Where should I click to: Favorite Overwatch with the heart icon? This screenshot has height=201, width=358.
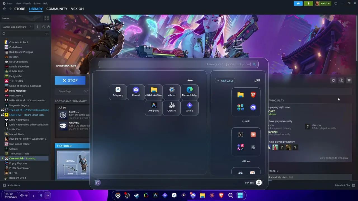[349, 80]
